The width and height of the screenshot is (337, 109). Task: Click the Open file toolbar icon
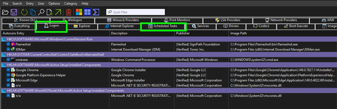click(5, 12)
